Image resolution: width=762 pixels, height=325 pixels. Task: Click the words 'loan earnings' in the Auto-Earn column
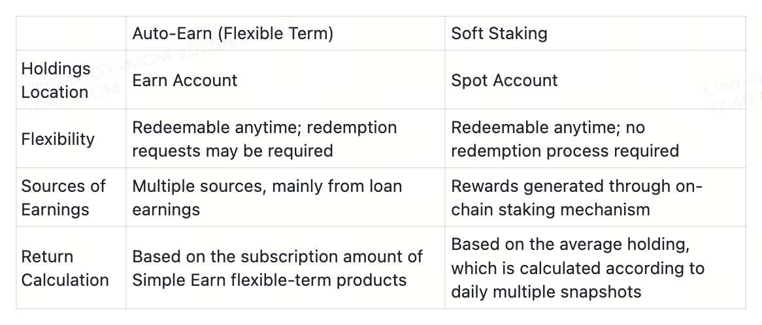pyautogui.click(x=385, y=186)
